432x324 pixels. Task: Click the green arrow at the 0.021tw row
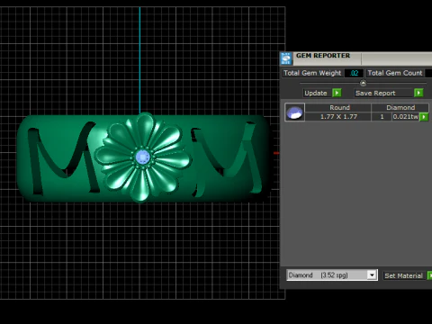[424, 117]
